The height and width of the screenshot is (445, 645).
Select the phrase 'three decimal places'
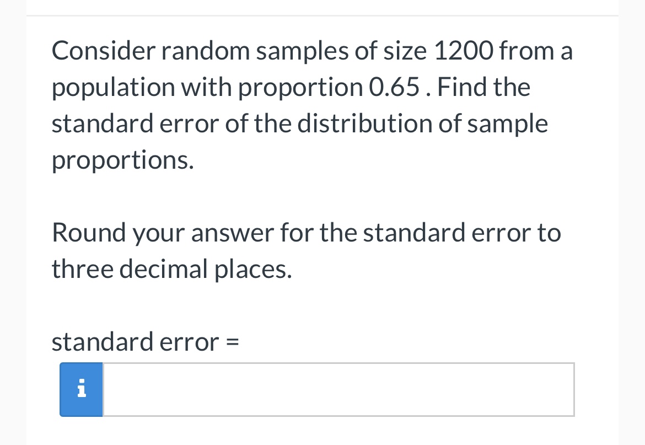click(171, 269)
